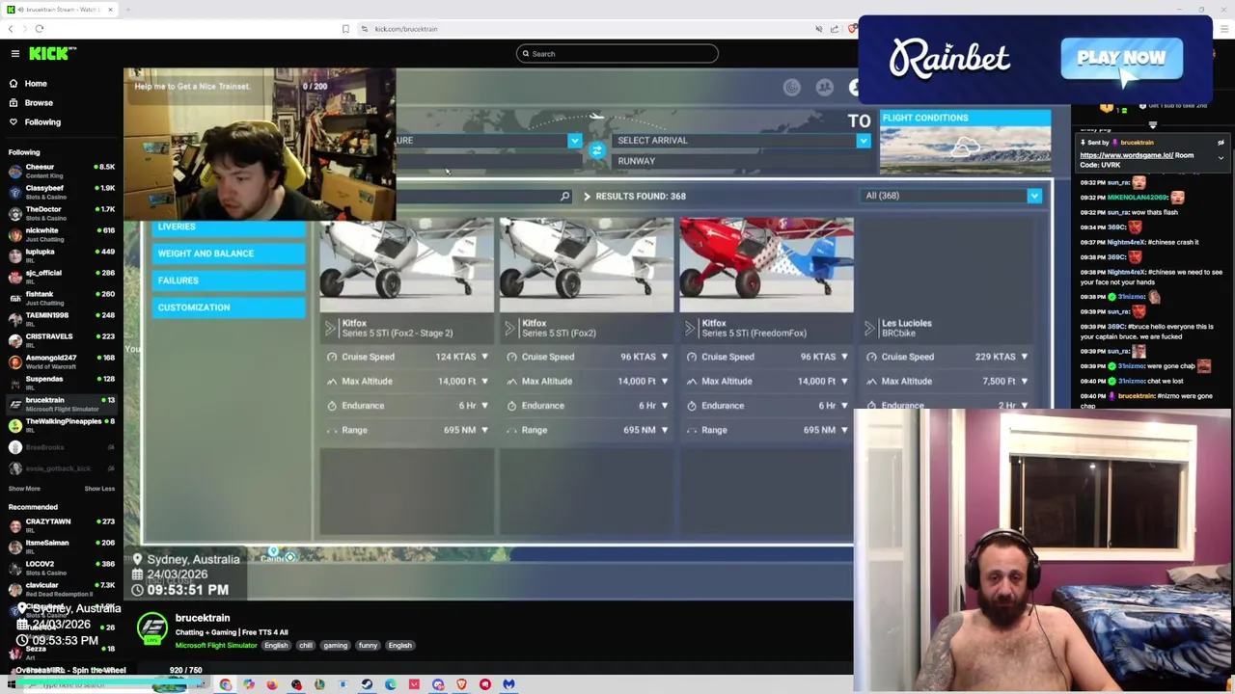Viewport: 1235px width, 694px height.
Task: Open FreedomFox Cruise Speed 96 KTAS dropdown
Action: pos(844,357)
